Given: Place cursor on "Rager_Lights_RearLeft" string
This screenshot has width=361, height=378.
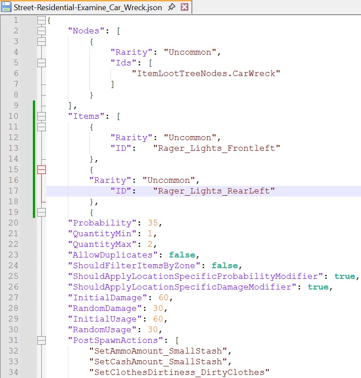Looking at the screenshot, I should pos(214,191).
